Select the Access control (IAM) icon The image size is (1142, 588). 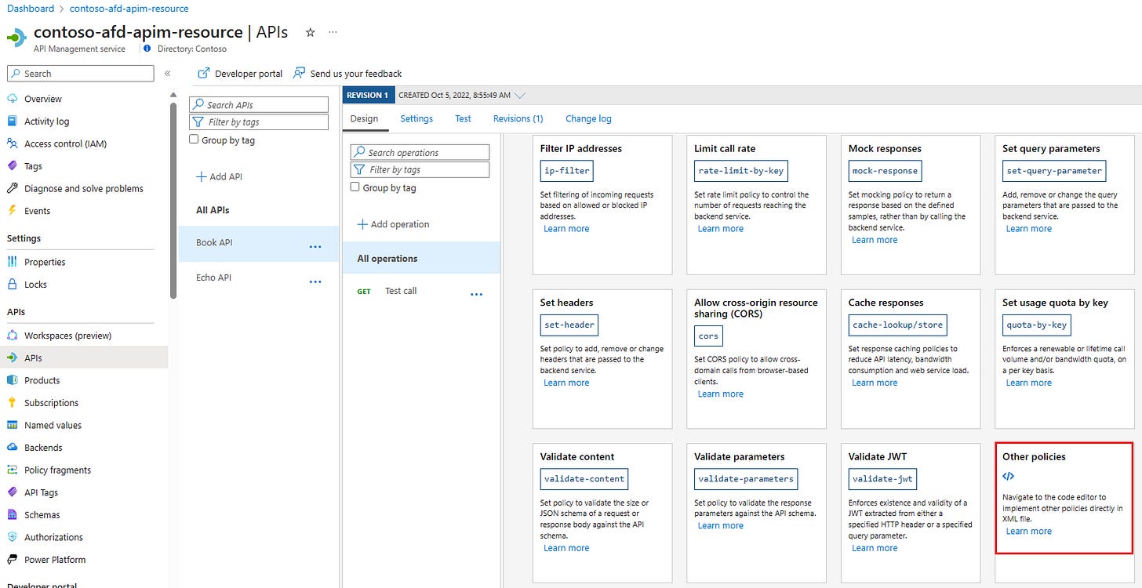tap(12, 143)
